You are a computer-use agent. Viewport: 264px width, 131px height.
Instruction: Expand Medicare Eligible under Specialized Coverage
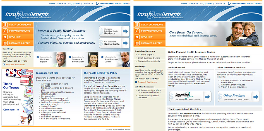[136, 55]
